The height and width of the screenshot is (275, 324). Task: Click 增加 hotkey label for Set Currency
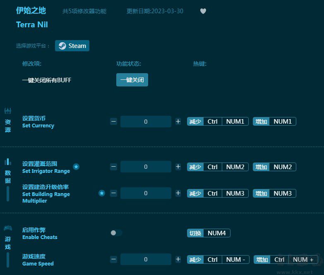261,122
